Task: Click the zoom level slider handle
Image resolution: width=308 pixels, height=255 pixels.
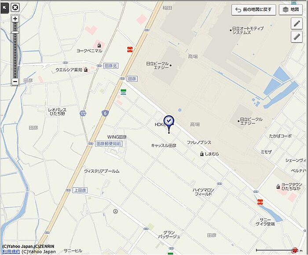Action: pyautogui.click(x=15, y=32)
